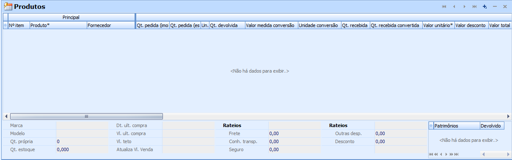Click right arrow of Patrimônios grid scrollbar
The image size is (512, 160).
point(509,155)
